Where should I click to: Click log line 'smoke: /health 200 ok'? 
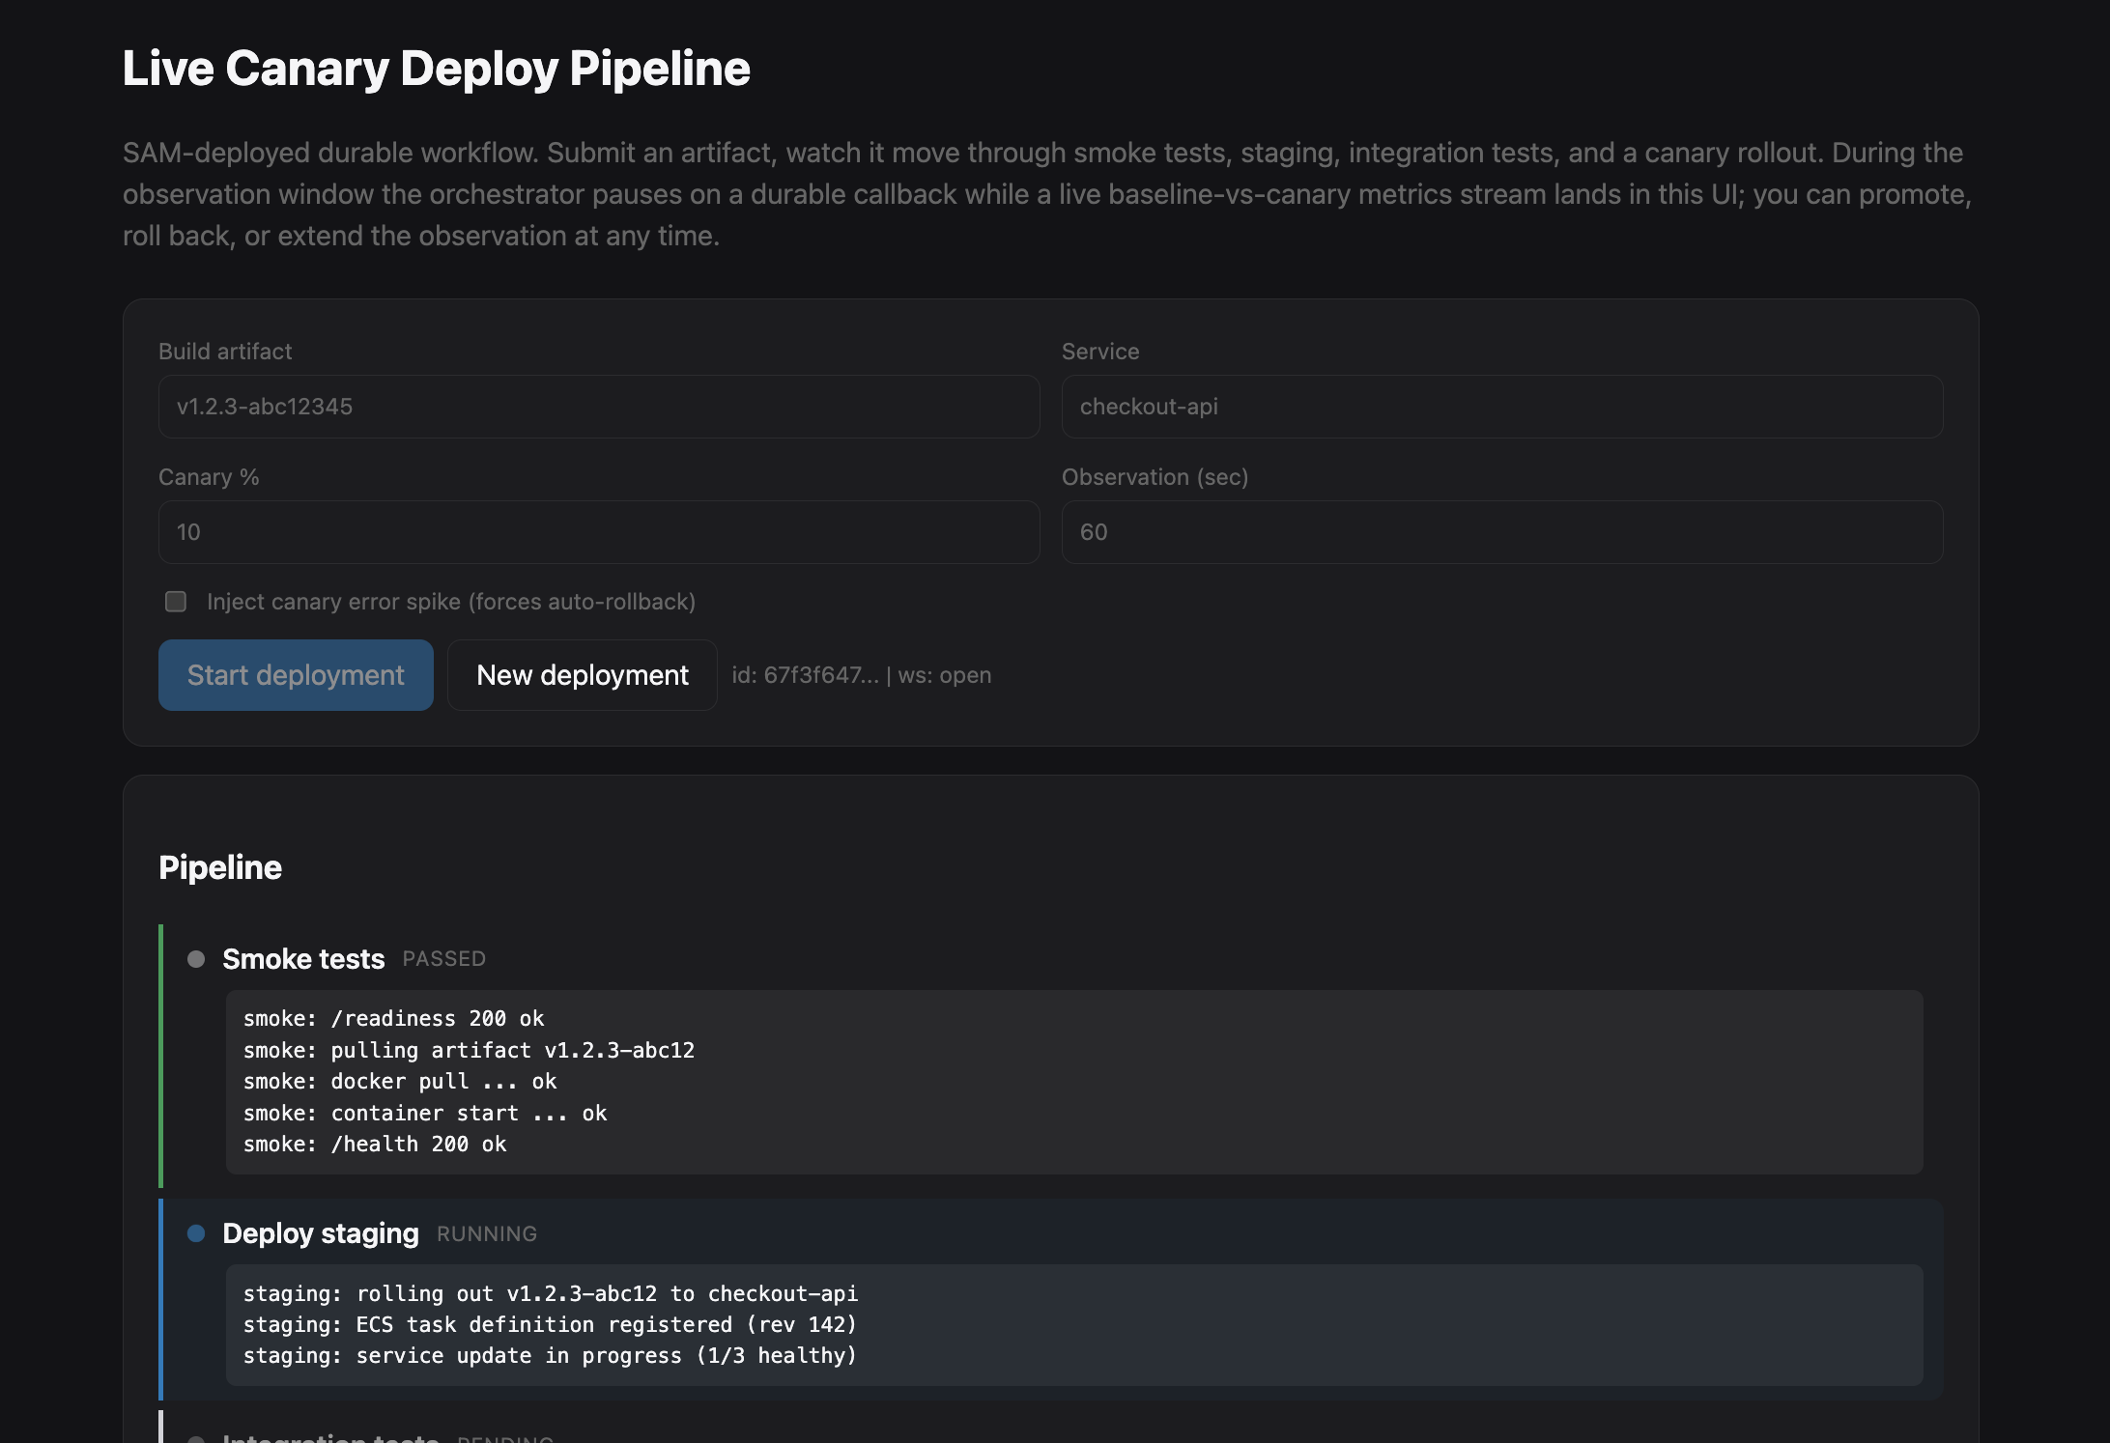375,1145
